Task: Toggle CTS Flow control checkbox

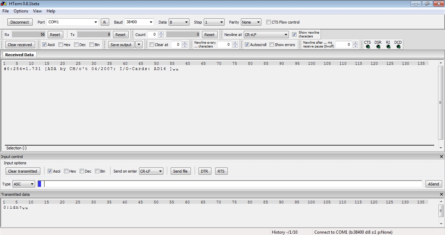Action: (x=269, y=22)
